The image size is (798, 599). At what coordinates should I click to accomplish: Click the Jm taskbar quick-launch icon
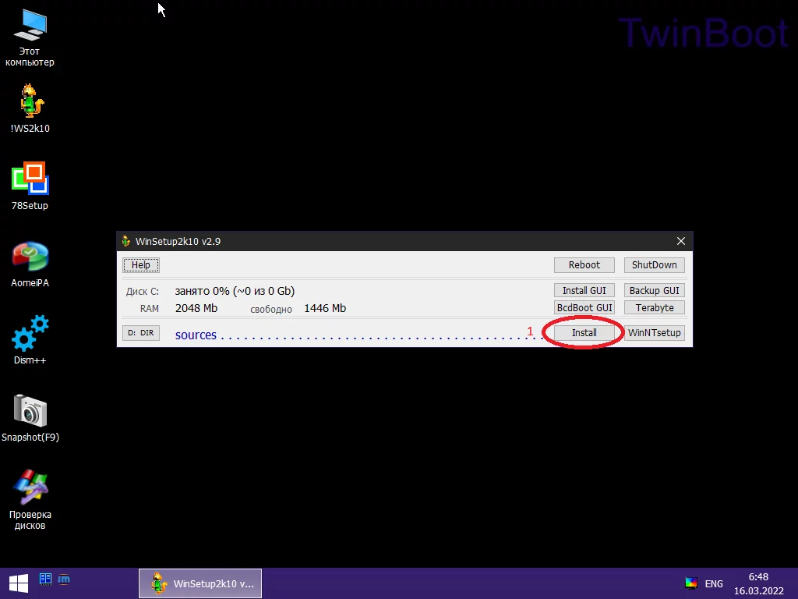64,579
